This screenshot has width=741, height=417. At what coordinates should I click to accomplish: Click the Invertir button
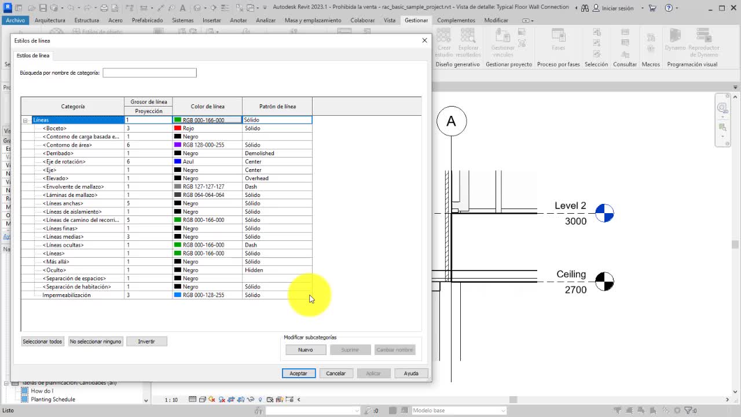(x=146, y=342)
